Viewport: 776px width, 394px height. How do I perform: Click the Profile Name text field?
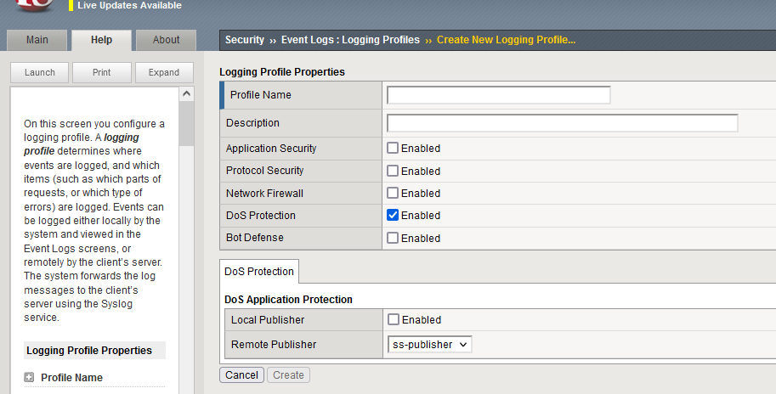498,95
